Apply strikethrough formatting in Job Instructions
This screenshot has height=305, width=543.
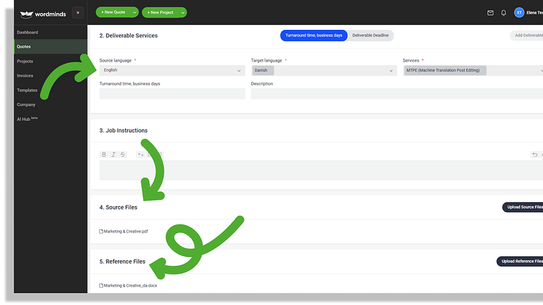click(x=123, y=155)
